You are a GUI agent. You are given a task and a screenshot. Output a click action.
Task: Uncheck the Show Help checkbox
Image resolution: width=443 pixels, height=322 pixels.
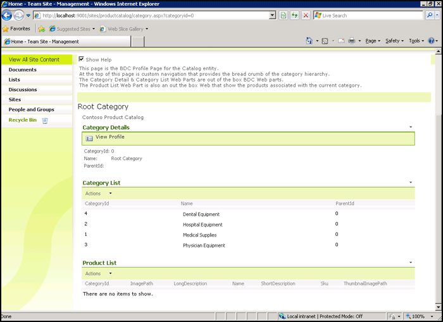[82, 59]
